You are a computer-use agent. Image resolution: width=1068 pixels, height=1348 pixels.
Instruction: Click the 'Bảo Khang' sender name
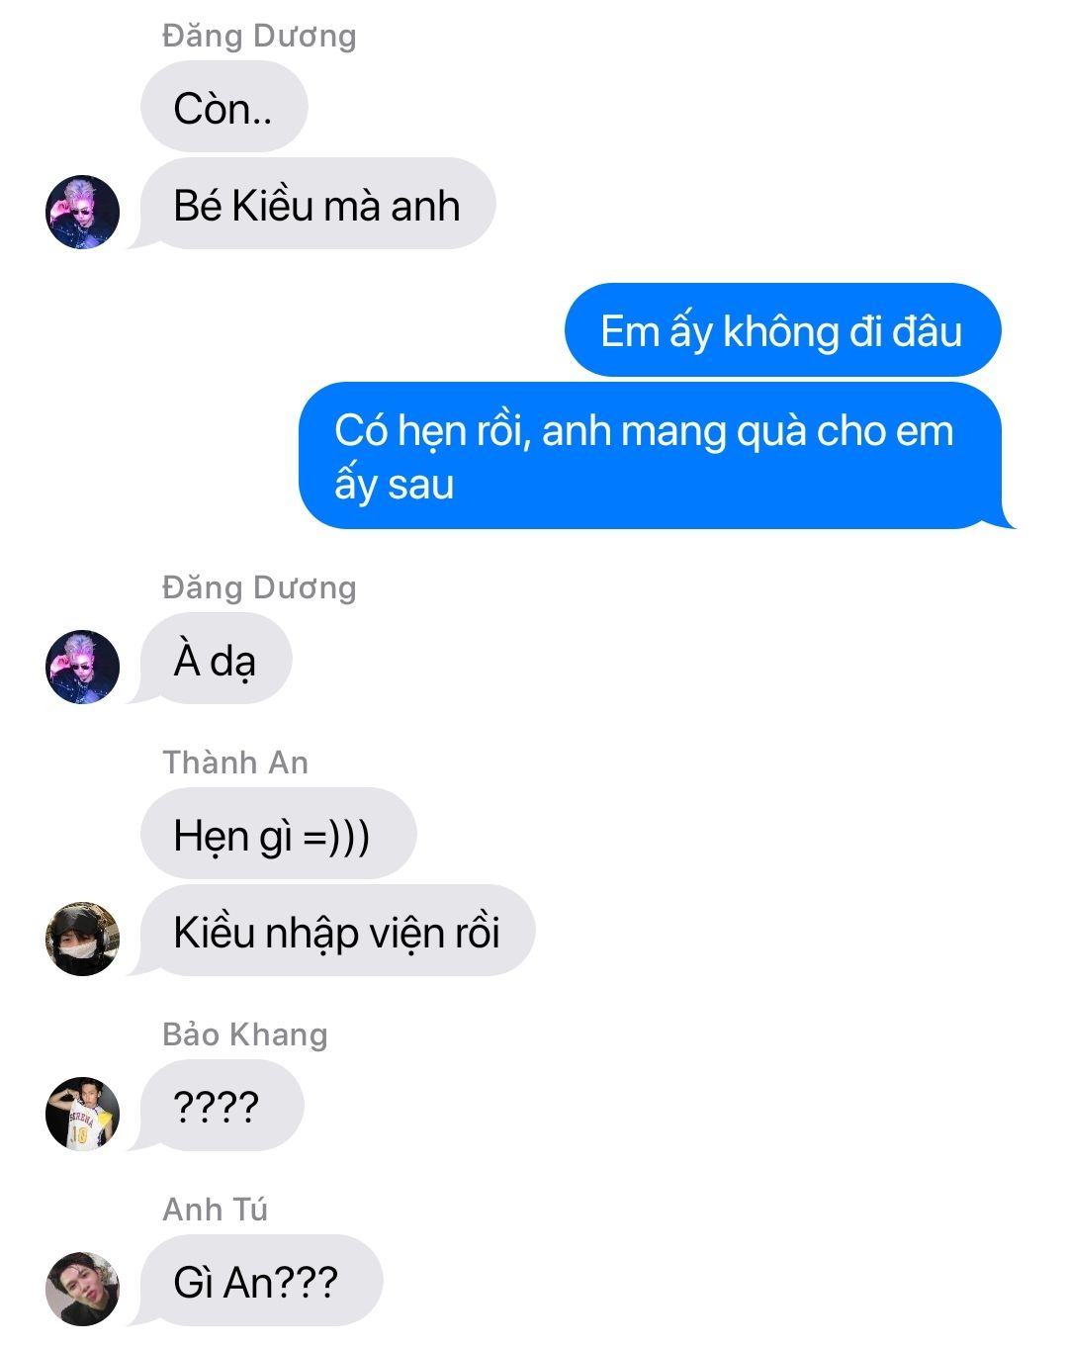[x=245, y=1034]
